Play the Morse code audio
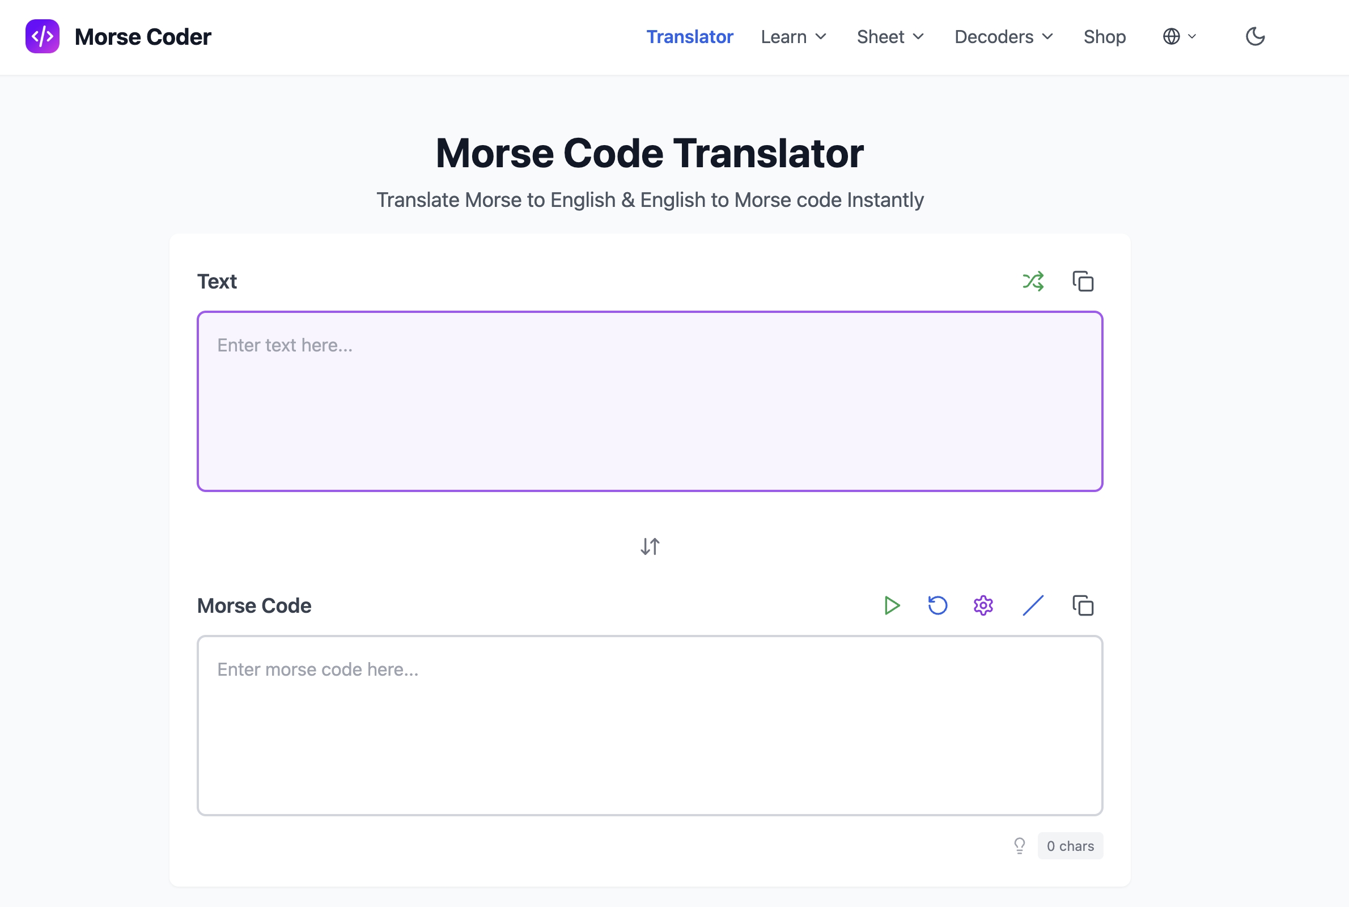 892,605
